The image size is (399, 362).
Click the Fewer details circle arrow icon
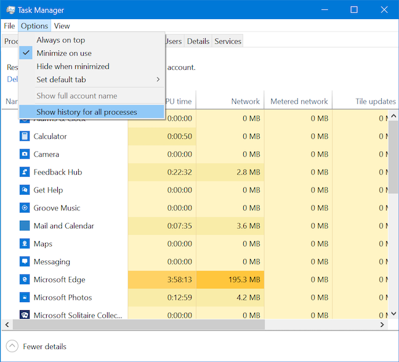tap(12, 346)
